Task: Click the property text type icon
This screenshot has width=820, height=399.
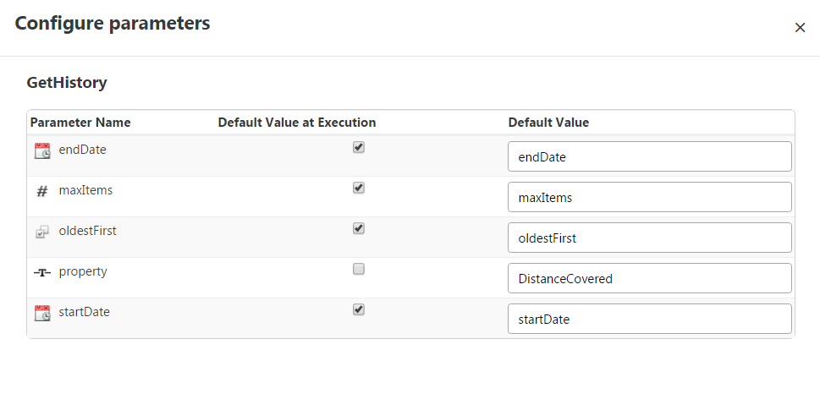Action: [x=42, y=272]
